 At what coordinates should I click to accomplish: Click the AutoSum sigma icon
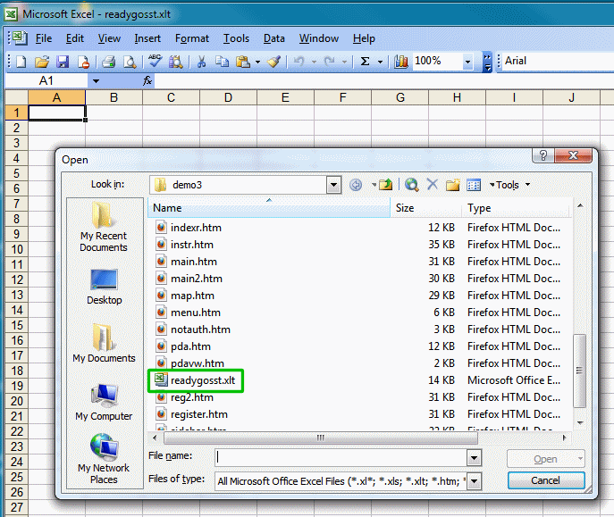(x=365, y=62)
